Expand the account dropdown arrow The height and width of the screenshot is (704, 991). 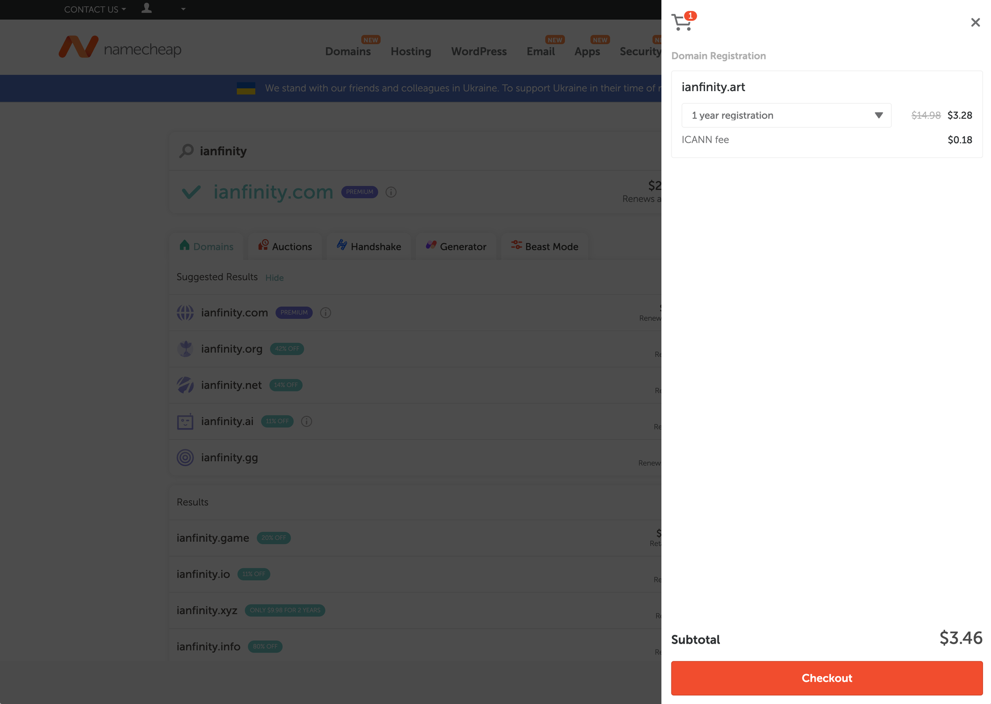click(183, 9)
